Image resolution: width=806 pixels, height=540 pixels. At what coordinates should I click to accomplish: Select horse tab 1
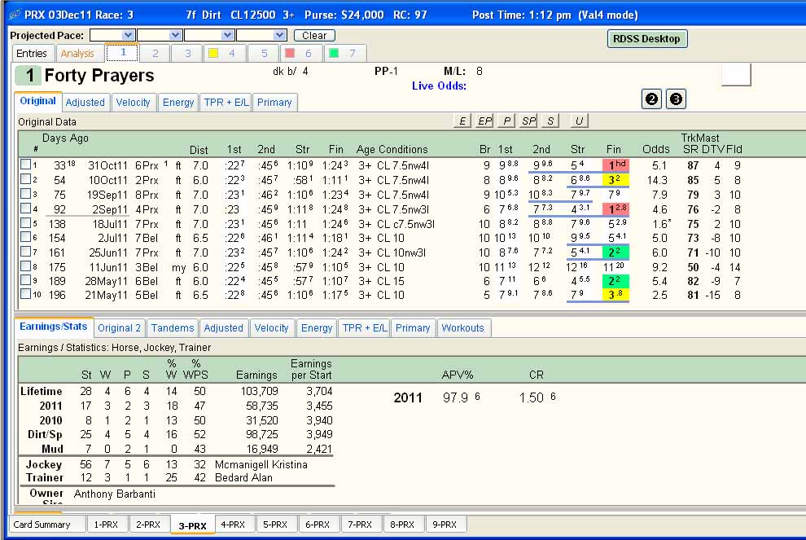(122, 52)
